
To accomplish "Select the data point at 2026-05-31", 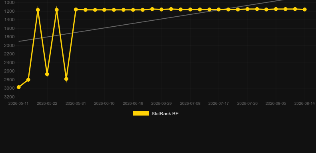I will point(76,10).
